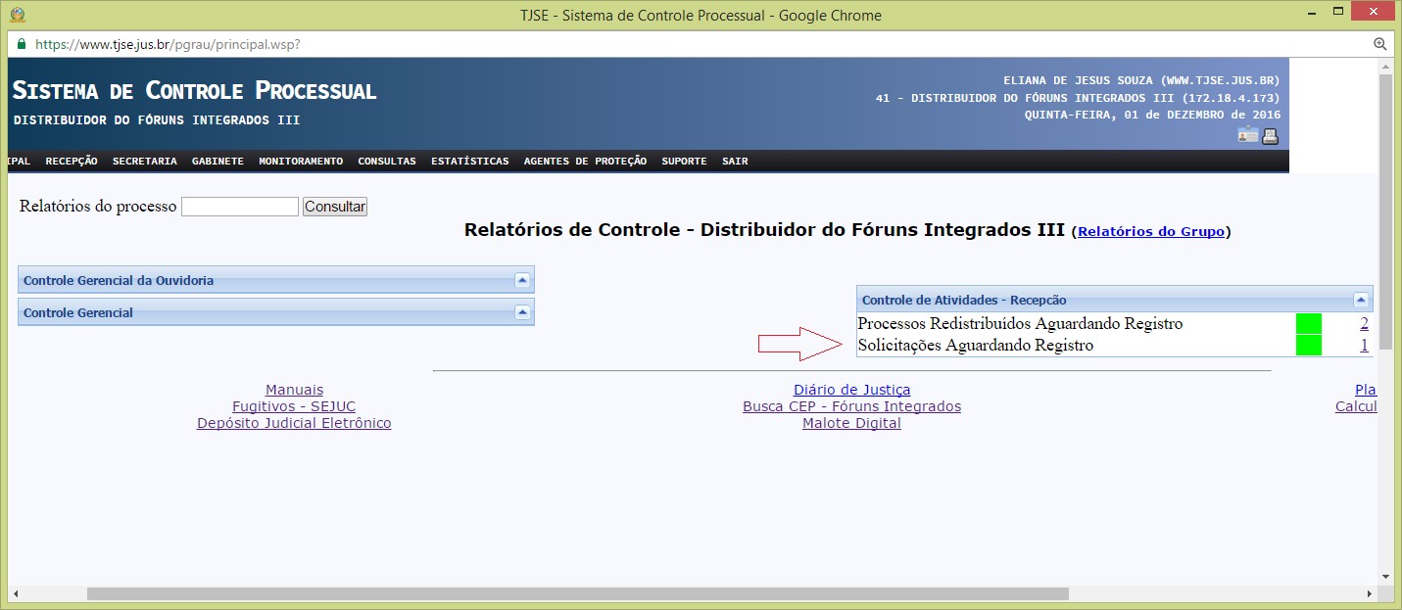Collapse the Controle Gerencial panel

click(x=522, y=312)
